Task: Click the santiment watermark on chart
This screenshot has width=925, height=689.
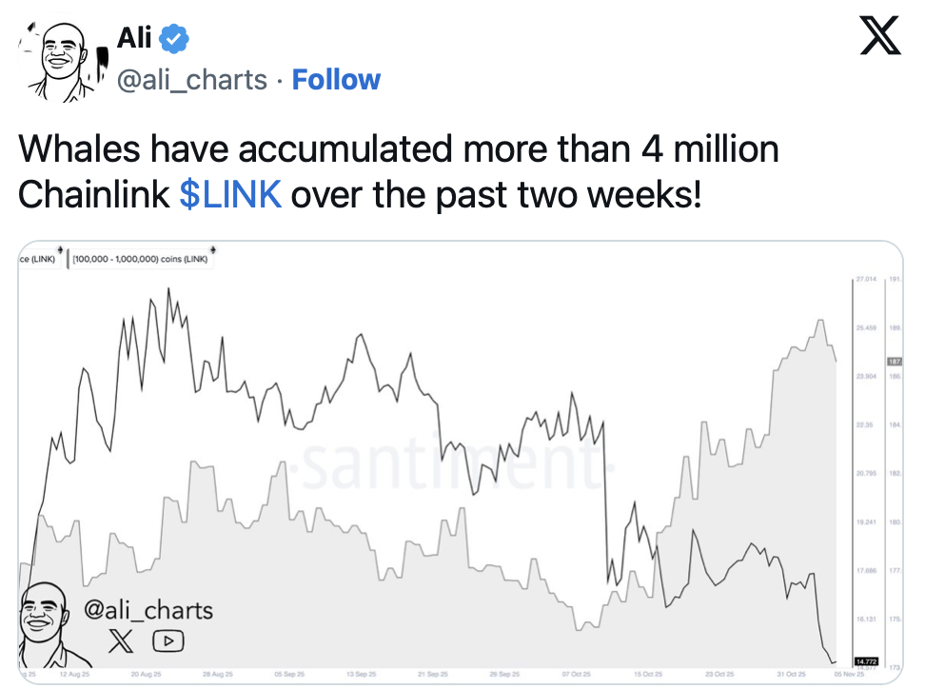Action: click(447, 464)
